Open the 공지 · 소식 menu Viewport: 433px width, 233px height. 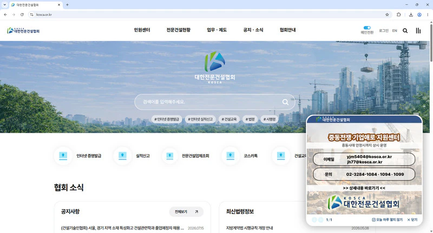click(253, 30)
